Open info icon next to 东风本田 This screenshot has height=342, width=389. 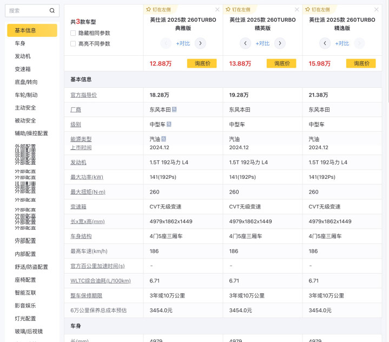(174, 109)
